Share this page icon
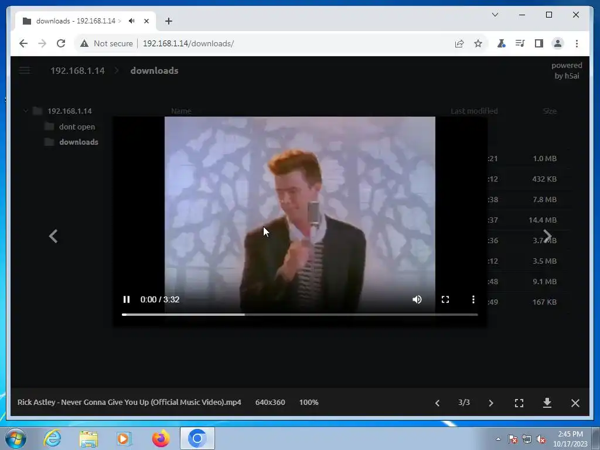The height and width of the screenshot is (450, 600). point(459,43)
